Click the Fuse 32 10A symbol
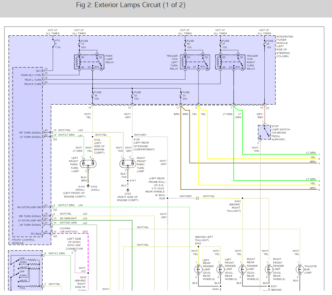The width and height of the screenshot is (332, 295). 132,95
